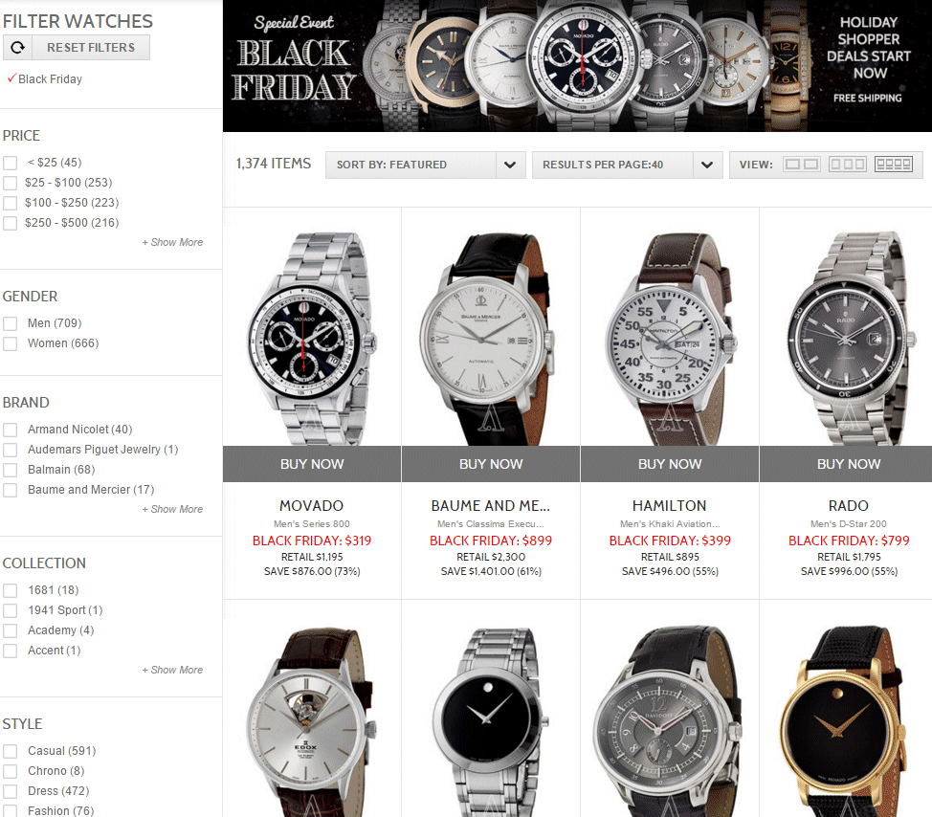Switch to two-column grid view
Image resolution: width=932 pixels, height=817 pixels.
point(802,164)
